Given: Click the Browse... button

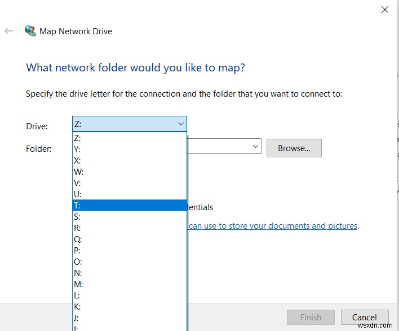Looking at the screenshot, I should [294, 148].
